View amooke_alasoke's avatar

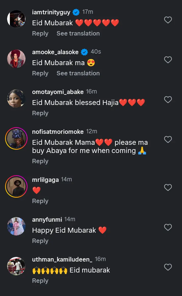point(16,59)
